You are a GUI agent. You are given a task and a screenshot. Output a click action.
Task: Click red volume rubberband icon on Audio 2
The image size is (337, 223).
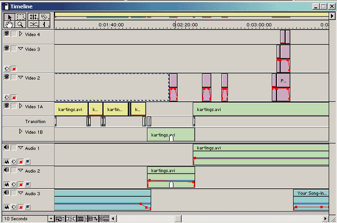point(20,185)
